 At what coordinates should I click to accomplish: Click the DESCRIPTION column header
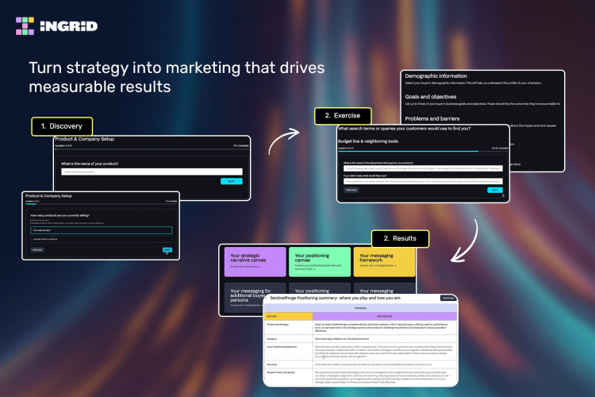(x=385, y=317)
